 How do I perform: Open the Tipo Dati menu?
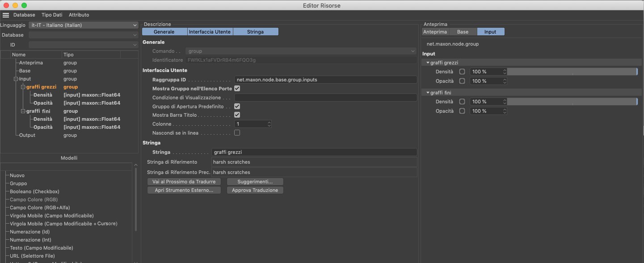point(52,15)
